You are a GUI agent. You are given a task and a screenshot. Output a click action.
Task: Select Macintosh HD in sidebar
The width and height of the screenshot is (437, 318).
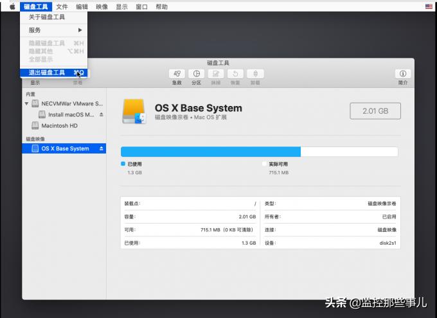[59, 126]
